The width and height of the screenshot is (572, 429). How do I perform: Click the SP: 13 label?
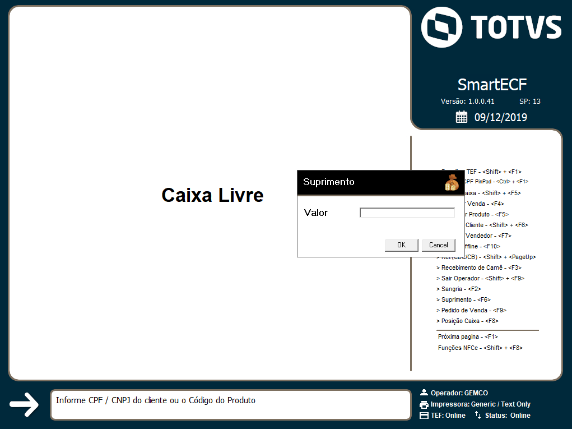click(529, 101)
